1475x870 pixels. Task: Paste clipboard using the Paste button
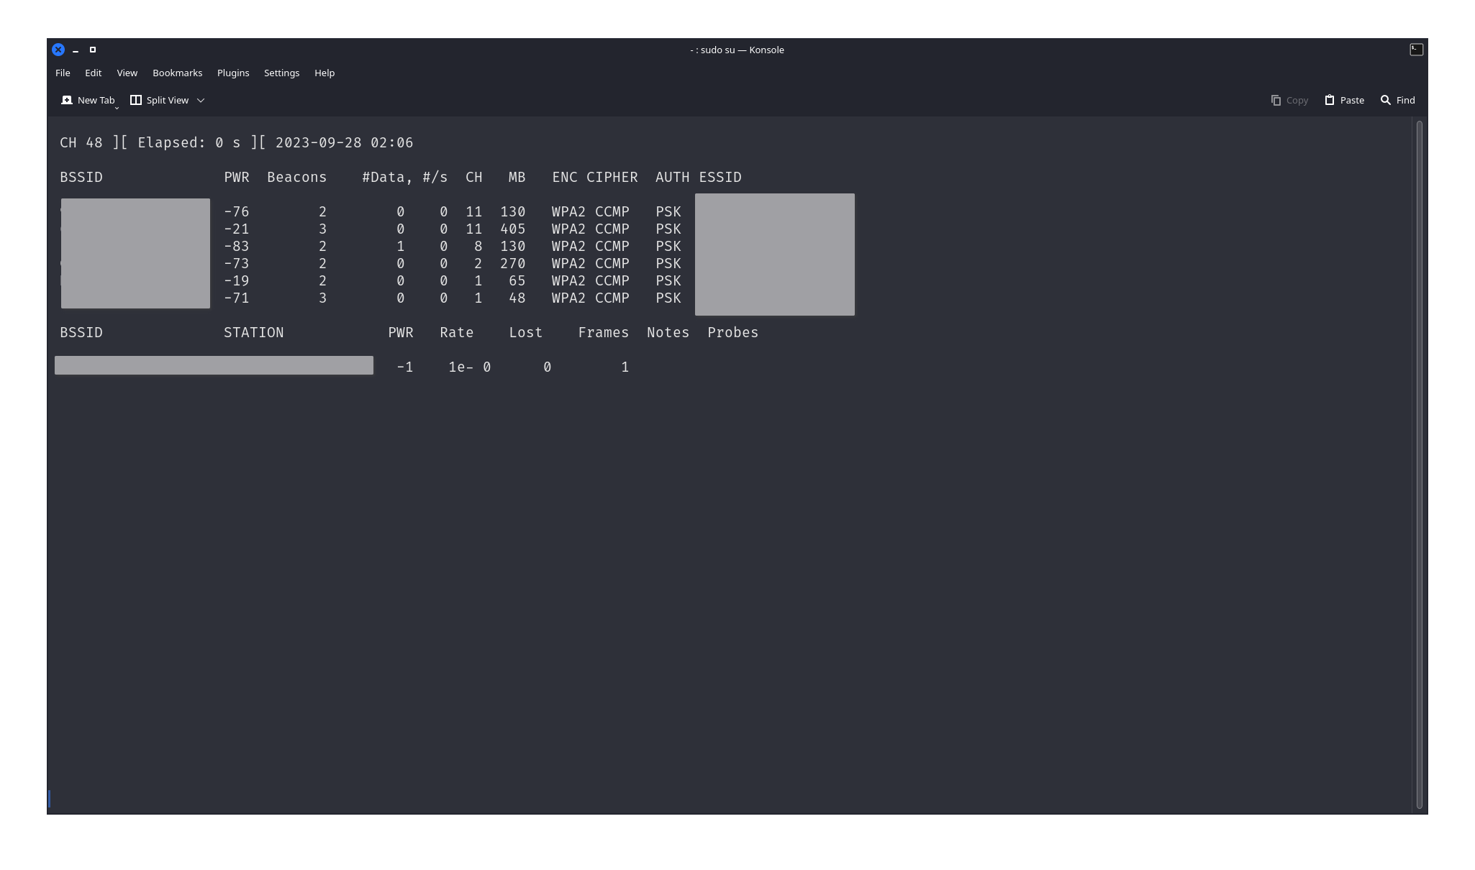tap(1344, 100)
